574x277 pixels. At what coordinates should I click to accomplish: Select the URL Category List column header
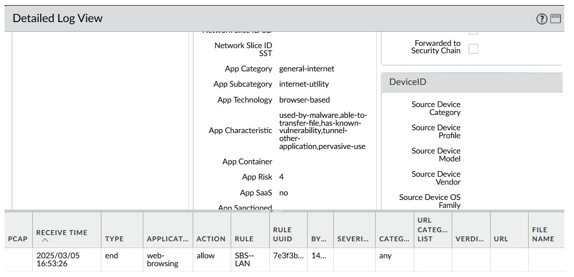click(x=432, y=229)
